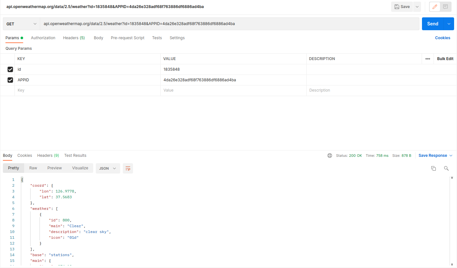Screen dimensions: 457x268
Task: Open the column options three-dots icon
Action: click(428, 59)
